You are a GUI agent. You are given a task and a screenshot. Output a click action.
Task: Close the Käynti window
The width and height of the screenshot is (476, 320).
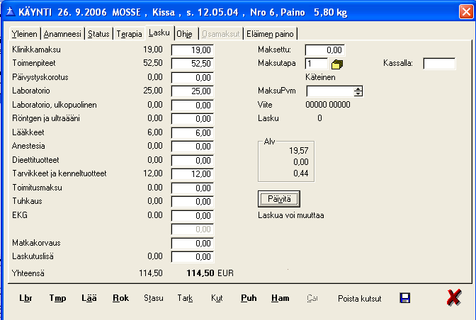click(x=465, y=12)
